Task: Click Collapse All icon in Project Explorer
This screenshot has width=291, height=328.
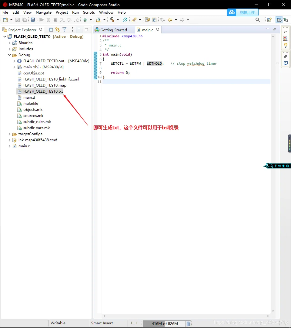Action: [x=51, y=30]
